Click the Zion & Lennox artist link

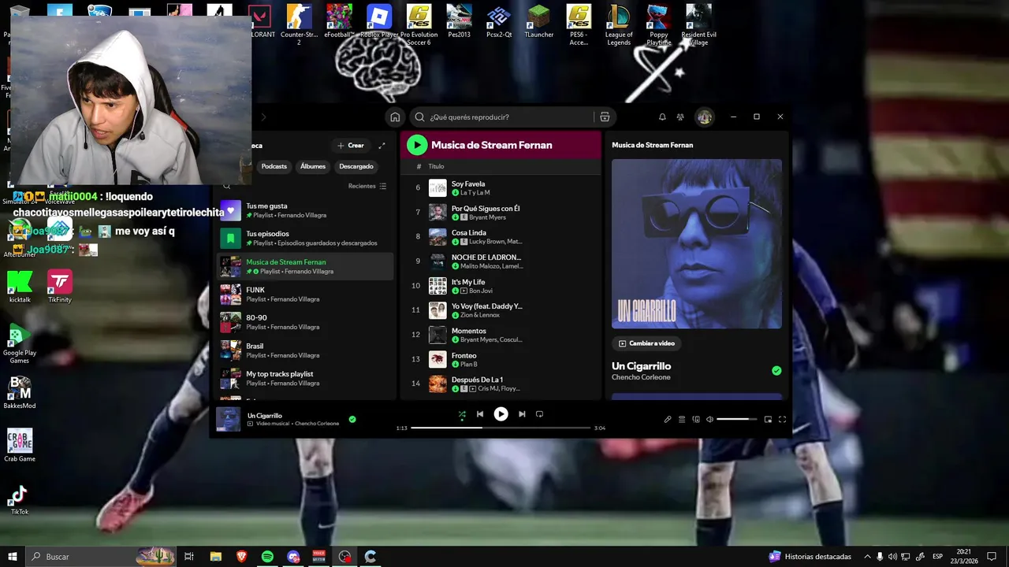click(480, 315)
